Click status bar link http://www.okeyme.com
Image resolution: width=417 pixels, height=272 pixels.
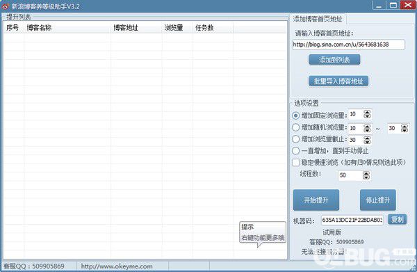117,266
